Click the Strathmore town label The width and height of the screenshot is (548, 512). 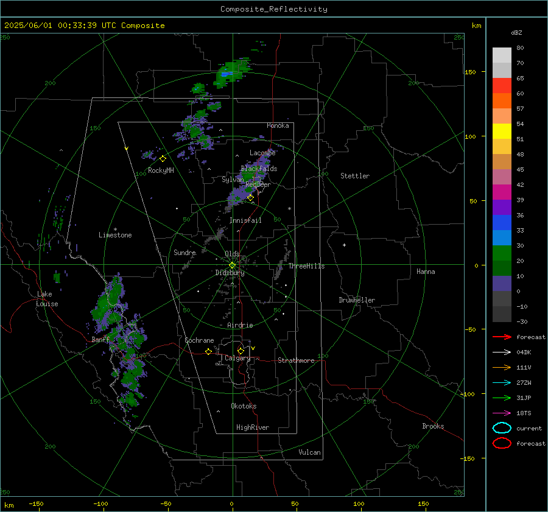(296, 360)
